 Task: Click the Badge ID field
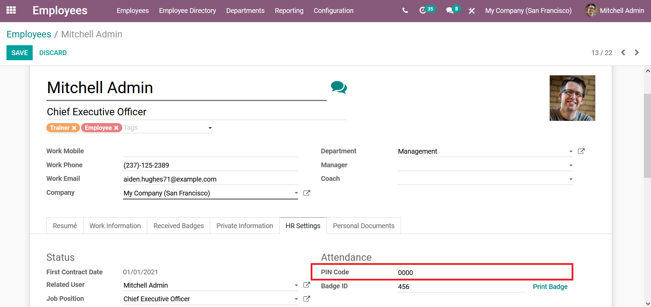(461, 287)
